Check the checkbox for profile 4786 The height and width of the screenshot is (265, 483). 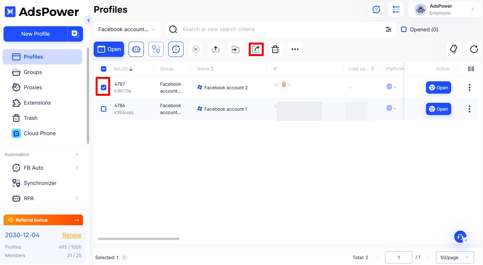[x=104, y=109]
